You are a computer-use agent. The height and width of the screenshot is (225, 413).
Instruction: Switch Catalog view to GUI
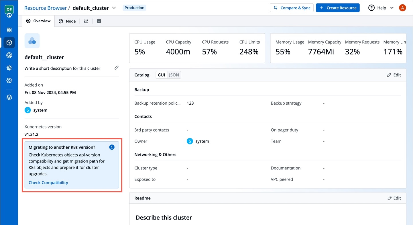click(x=162, y=75)
